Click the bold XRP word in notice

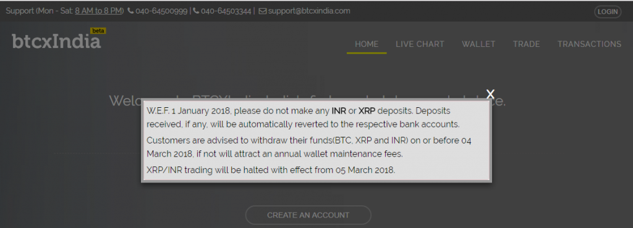coord(367,110)
